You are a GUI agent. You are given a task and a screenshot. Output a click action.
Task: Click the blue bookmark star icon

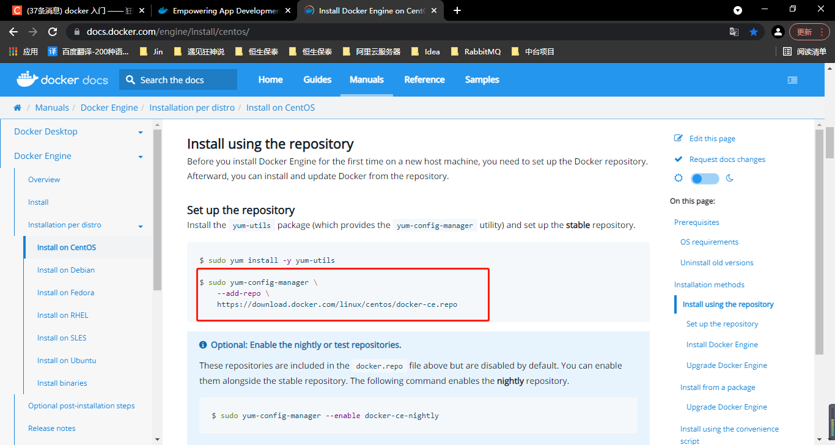754,32
